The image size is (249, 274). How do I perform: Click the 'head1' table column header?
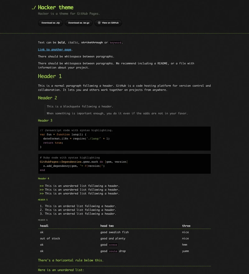tap(44, 226)
